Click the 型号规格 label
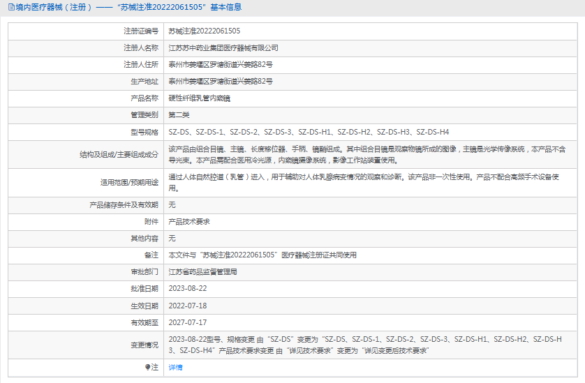The image size is (585, 383). coord(145,132)
